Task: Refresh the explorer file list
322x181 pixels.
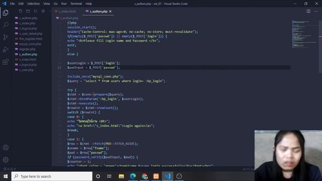Action: click(x=36, y=11)
